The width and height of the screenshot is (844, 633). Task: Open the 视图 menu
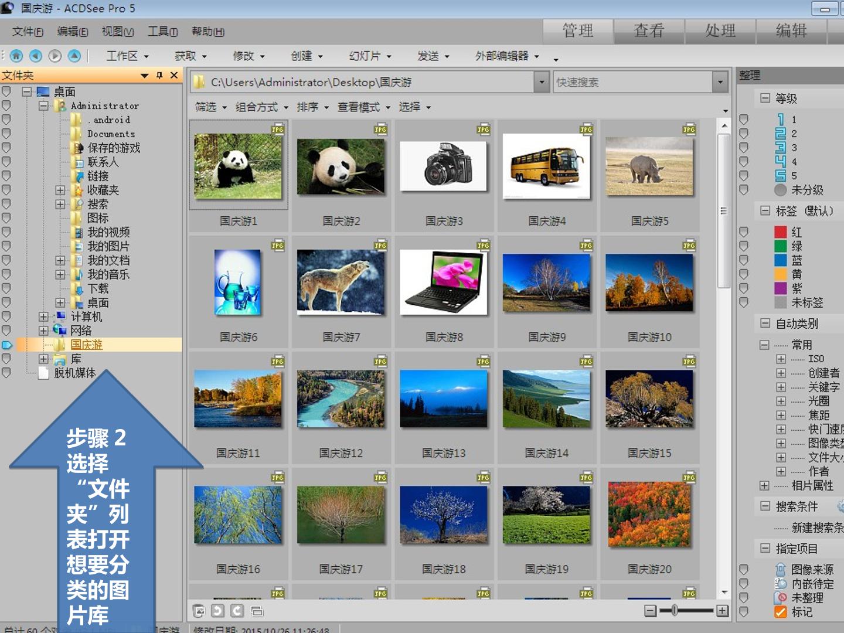(x=118, y=32)
